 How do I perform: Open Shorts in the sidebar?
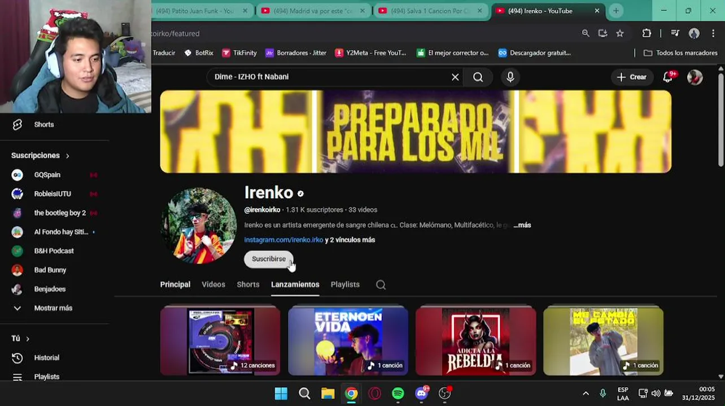coord(43,125)
